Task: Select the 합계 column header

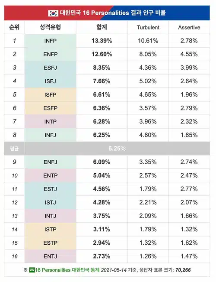Action: tap(102, 27)
